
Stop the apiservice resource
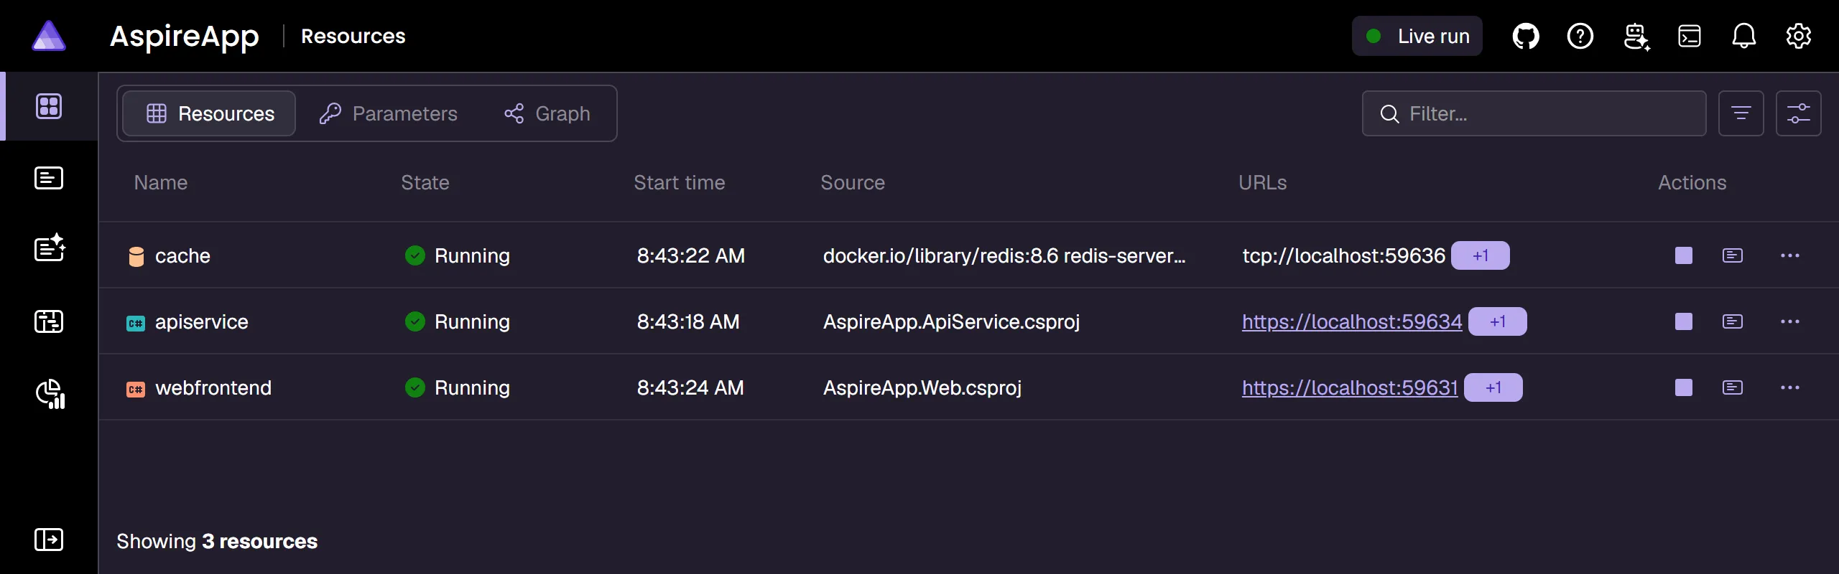tap(1684, 321)
